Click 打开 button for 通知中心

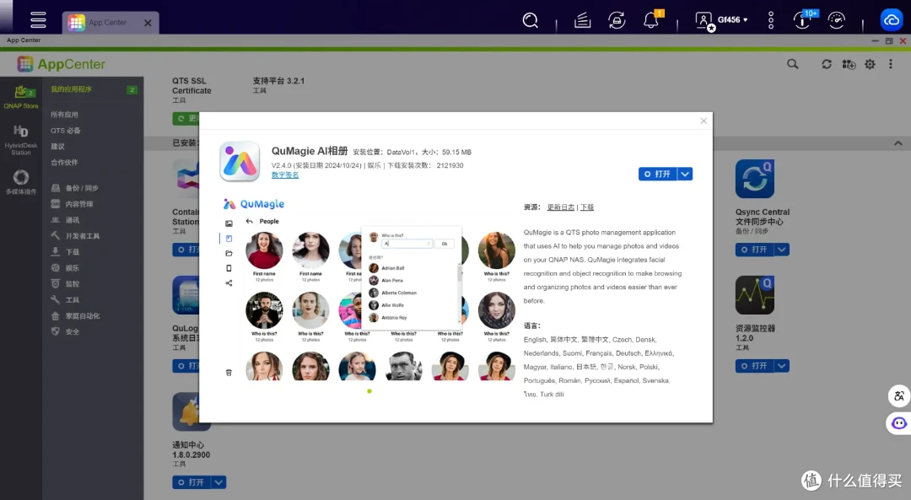pos(191,482)
